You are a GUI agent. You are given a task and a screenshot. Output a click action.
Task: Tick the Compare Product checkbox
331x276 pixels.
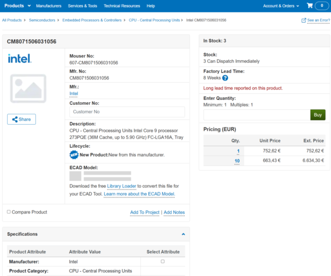pyautogui.click(x=9, y=212)
